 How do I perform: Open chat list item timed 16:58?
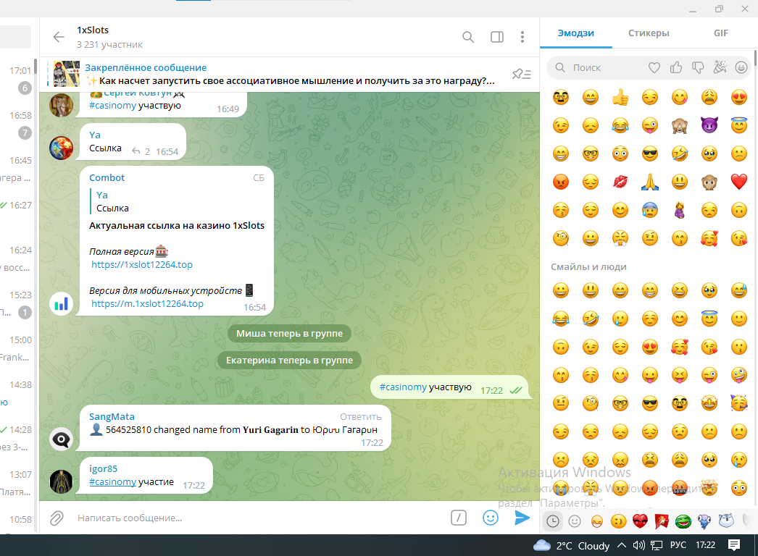17,124
